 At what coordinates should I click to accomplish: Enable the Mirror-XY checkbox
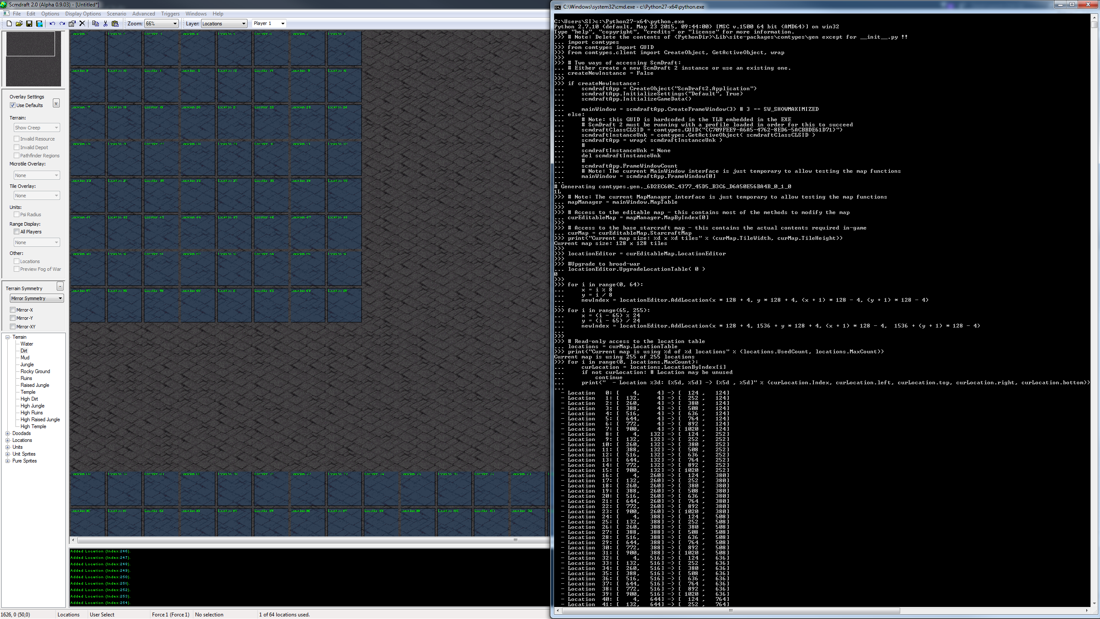(x=13, y=327)
